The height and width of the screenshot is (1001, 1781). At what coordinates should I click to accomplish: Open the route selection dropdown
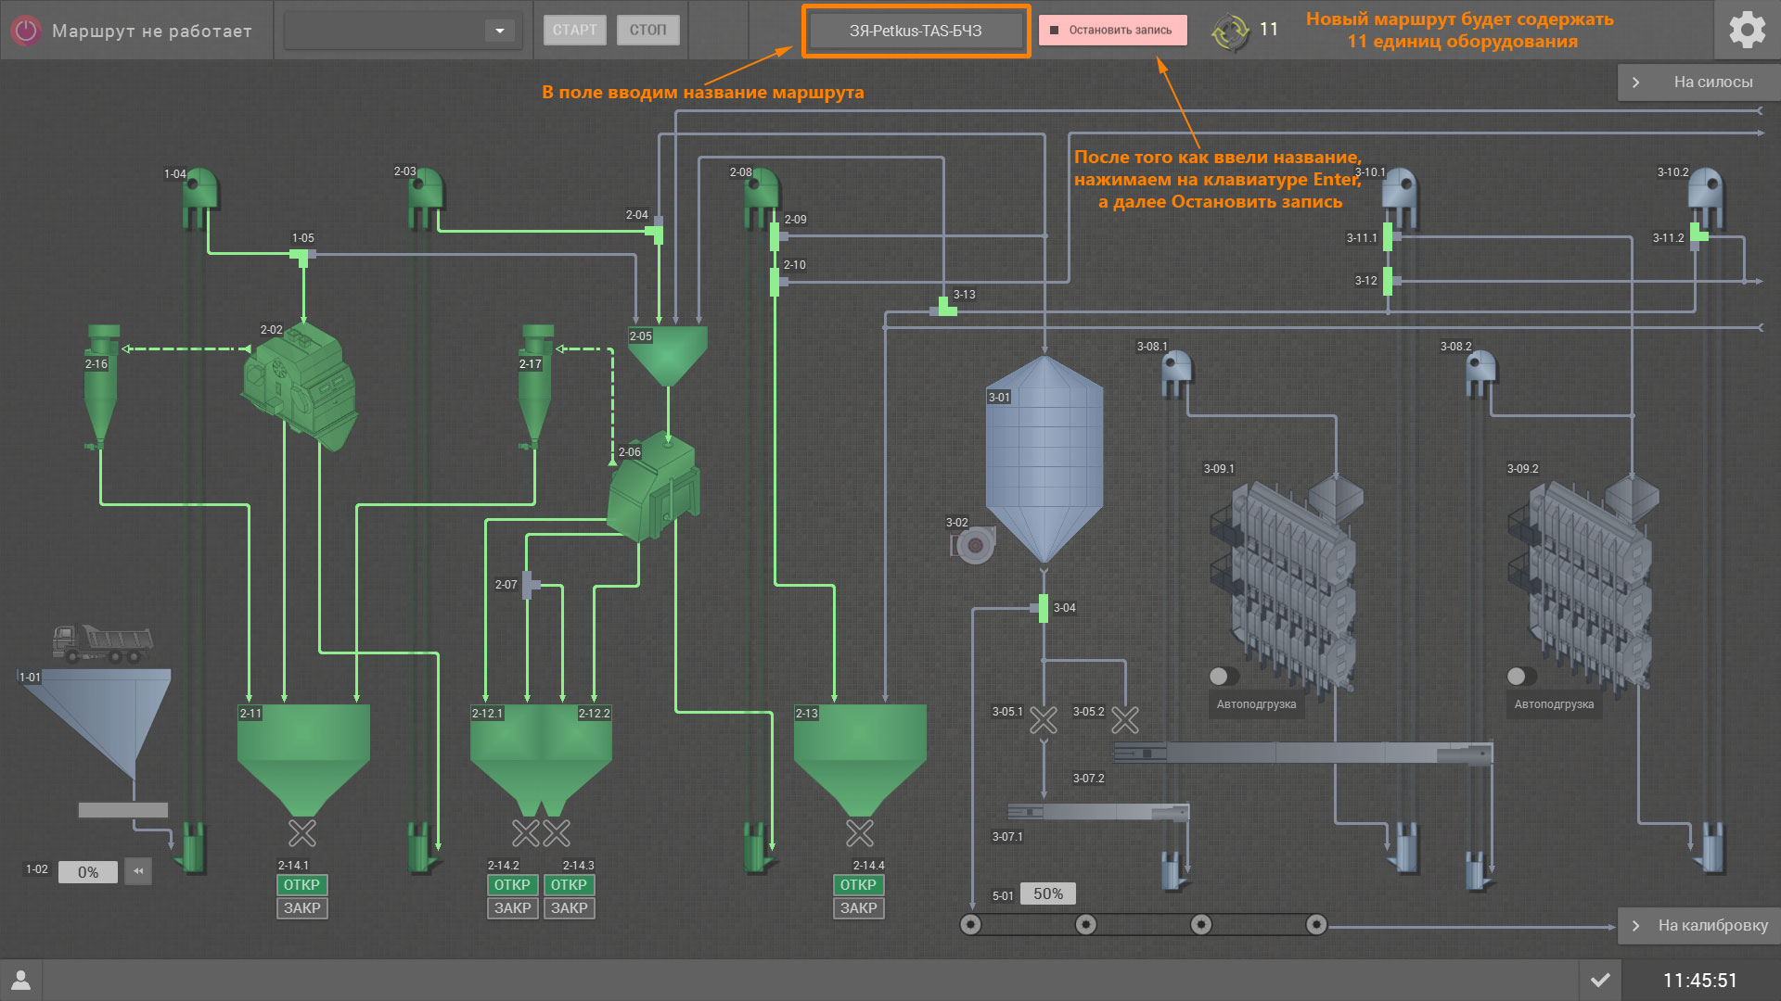click(499, 31)
